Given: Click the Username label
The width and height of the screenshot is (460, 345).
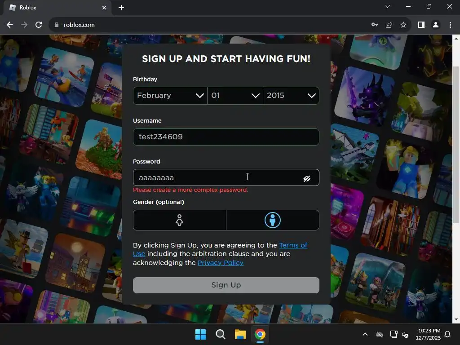Looking at the screenshot, I should pyautogui.click(x=147, y=121).
